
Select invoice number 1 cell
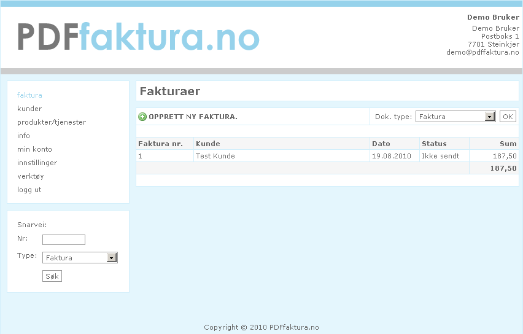coord(165,156)
